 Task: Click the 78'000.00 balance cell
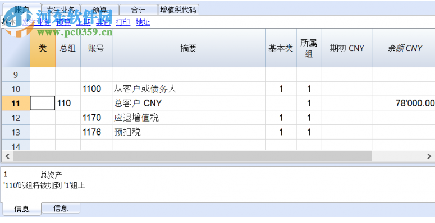pos(404,103)
